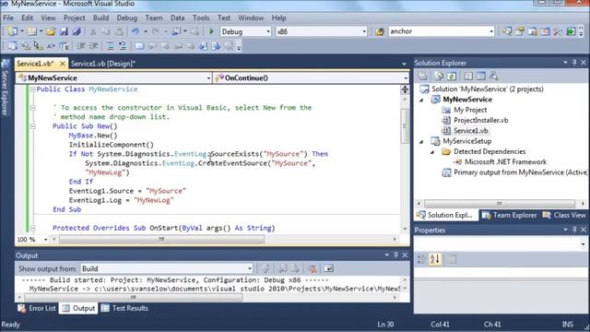Collapse the Public Class MyNewService outline
This screenshot has width=590, height=332.
[x=33, y=89]
